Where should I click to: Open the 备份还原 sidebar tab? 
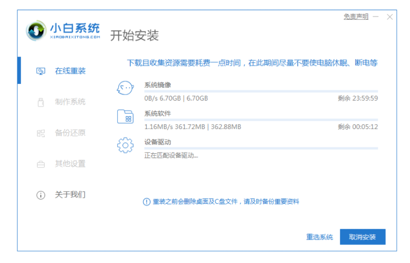pyautogui.click(x=70, y=133)
